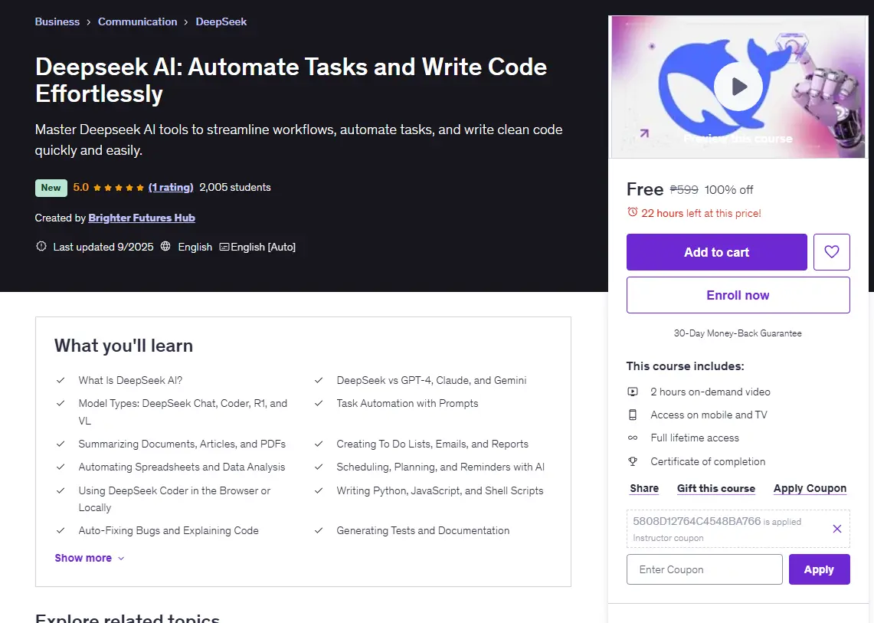Click Add to cart button
874x623 pixels.
point(717,252)
